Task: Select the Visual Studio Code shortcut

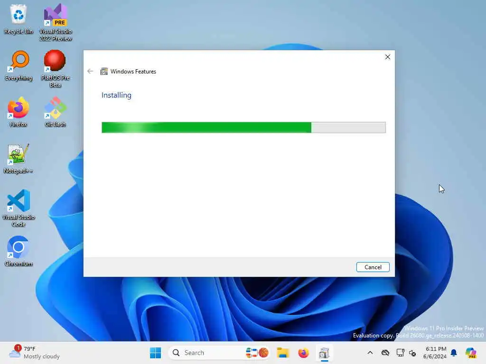Action: click(19, 209)
